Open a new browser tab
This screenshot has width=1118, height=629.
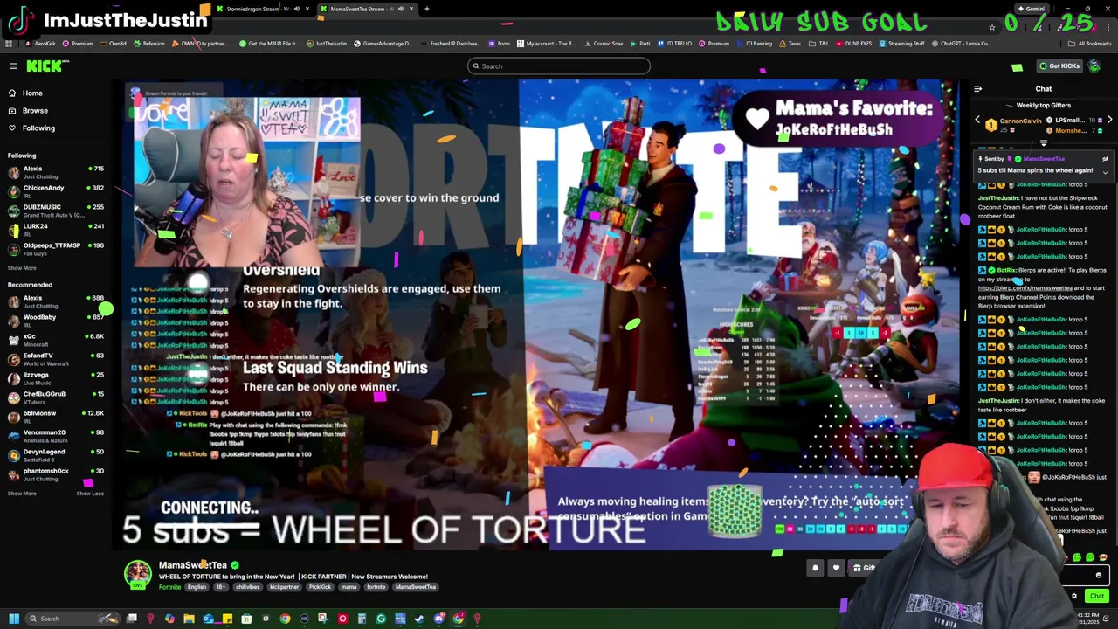pyautogui.click(x=426, y=9)
